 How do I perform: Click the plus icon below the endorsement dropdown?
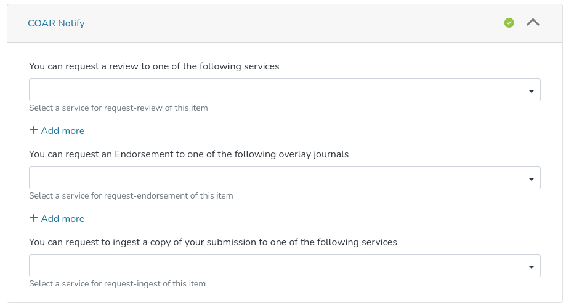coord(34,218)
